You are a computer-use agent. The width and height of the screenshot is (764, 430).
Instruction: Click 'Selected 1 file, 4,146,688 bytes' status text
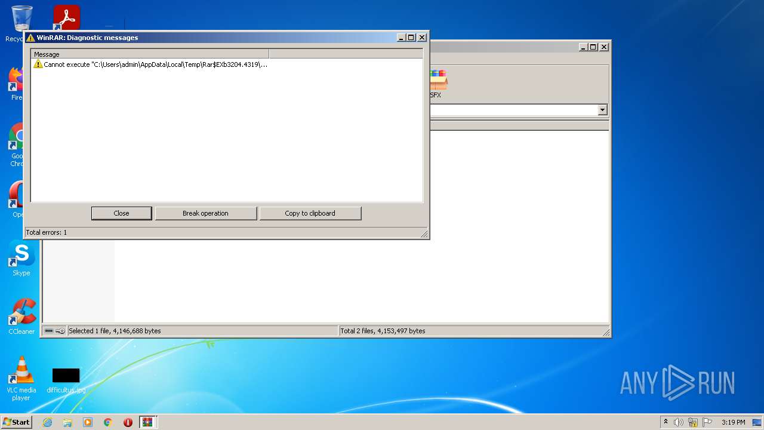pos(115,331)
